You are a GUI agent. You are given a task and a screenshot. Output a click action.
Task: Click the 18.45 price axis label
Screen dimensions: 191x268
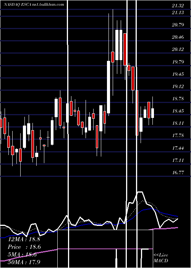tap(178, 111)
